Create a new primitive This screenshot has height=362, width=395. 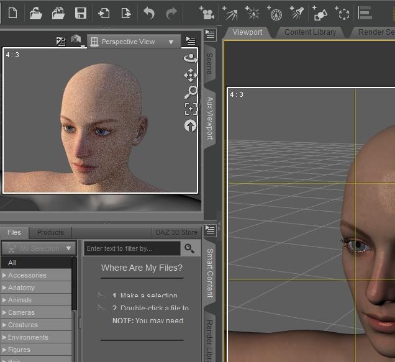320,13
